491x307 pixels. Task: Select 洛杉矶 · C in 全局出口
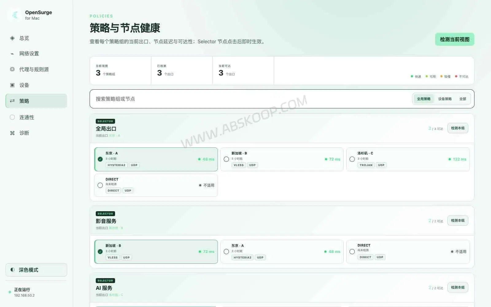408,159
